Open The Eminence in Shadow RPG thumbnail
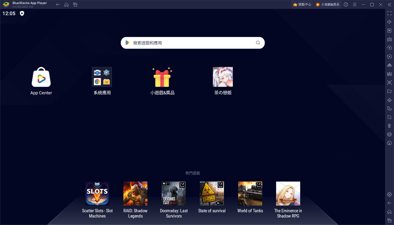 point(288,194)
